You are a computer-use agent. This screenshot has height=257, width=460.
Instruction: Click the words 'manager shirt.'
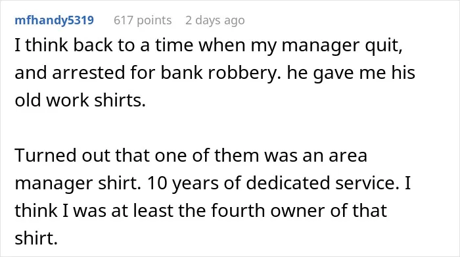coord(78,183)
